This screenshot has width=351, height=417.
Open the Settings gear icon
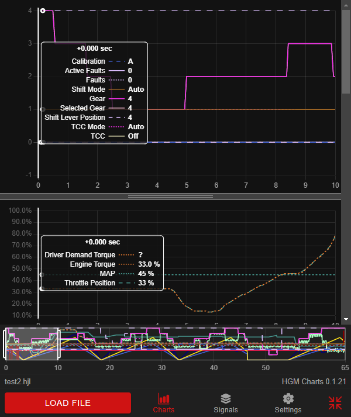(x=288, y=399)
